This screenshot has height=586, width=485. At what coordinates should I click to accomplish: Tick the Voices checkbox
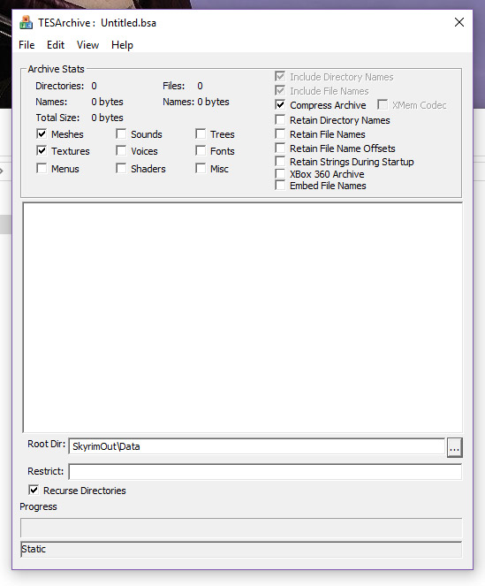click(121, 150)
